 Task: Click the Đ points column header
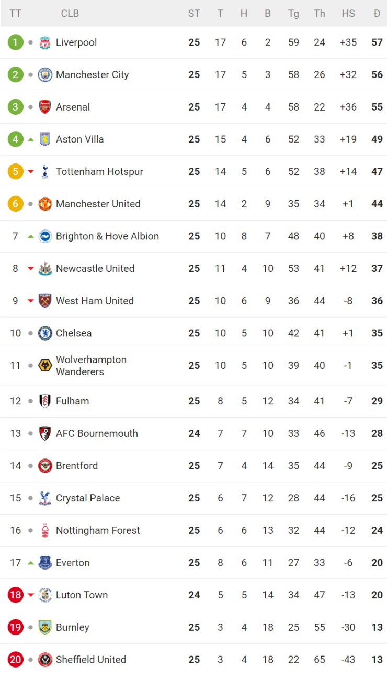377,14
